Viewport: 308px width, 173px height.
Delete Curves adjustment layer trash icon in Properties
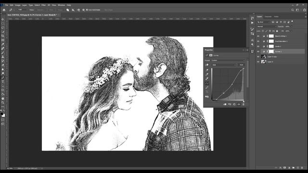pyautogui.click(x=244, y=104)
